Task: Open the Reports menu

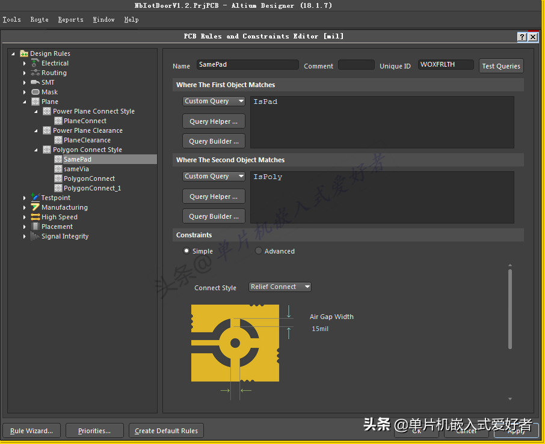Action: point(70,20)
